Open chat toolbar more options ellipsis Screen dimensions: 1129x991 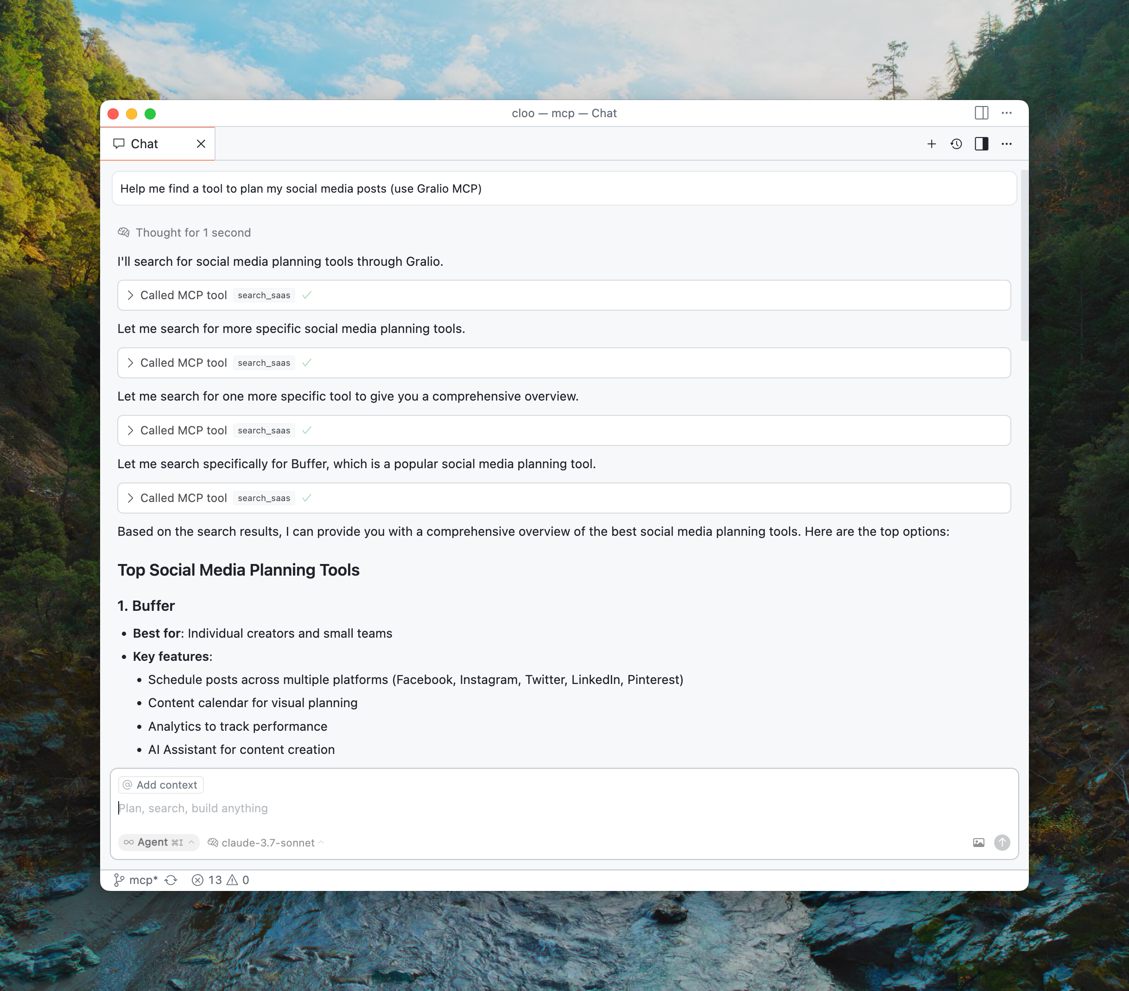point(1006,144)
